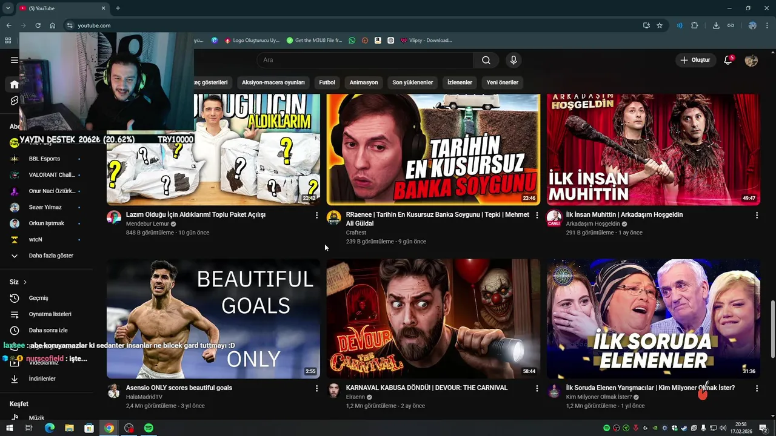
Task: Click the Kim Milyoner Olmak İster? channel name
Action: tap(599, 397)
